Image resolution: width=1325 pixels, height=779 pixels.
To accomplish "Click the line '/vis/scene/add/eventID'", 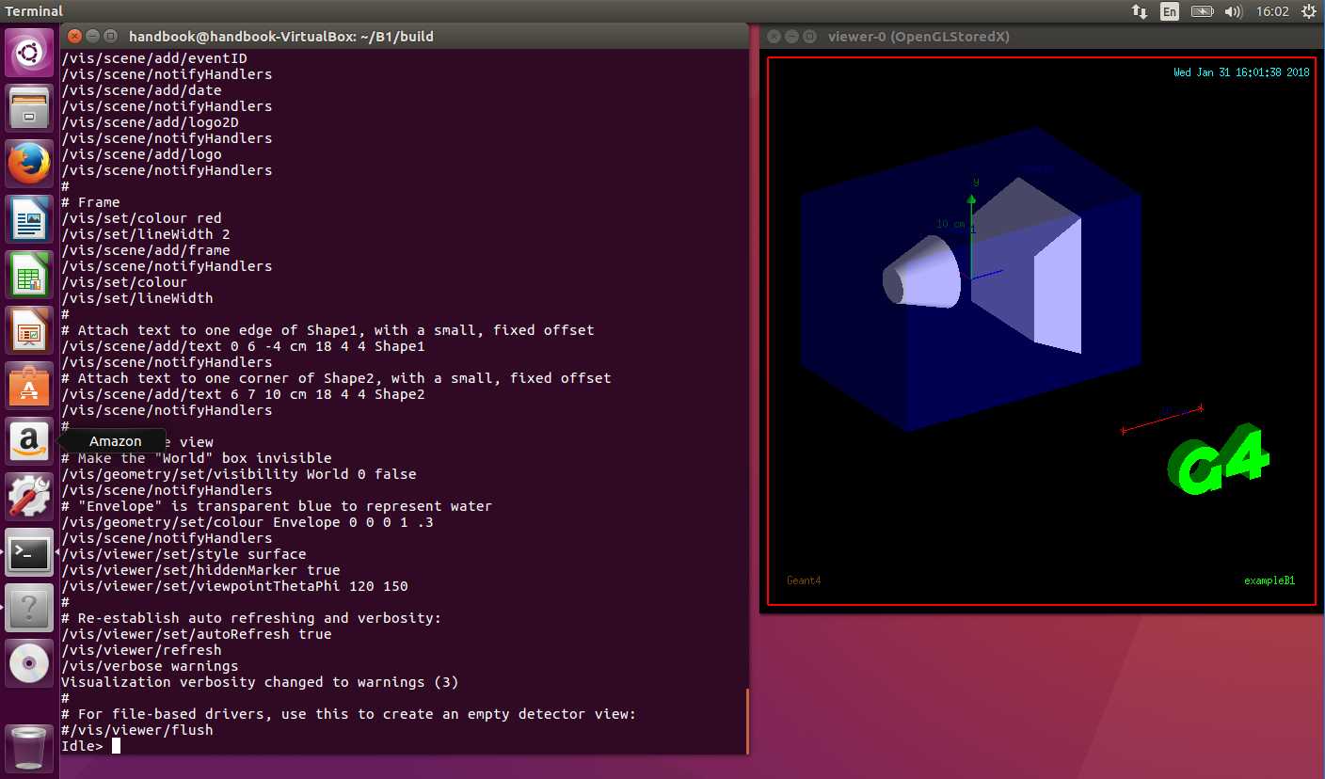I will (x=154, y=58).
